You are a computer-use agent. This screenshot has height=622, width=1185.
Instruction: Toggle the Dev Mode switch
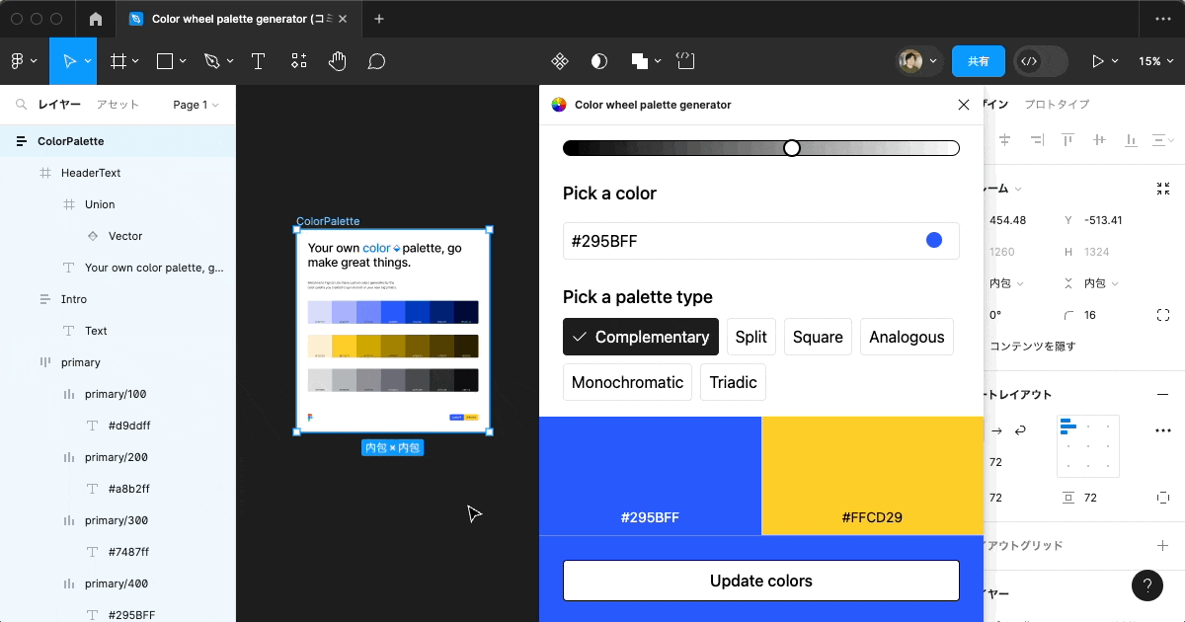coord(1040,60)
